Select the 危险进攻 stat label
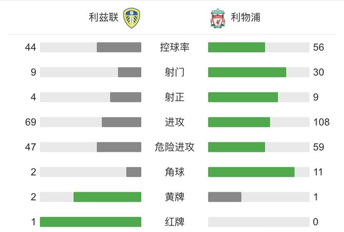The image size is (344, 232). (174, 147)
